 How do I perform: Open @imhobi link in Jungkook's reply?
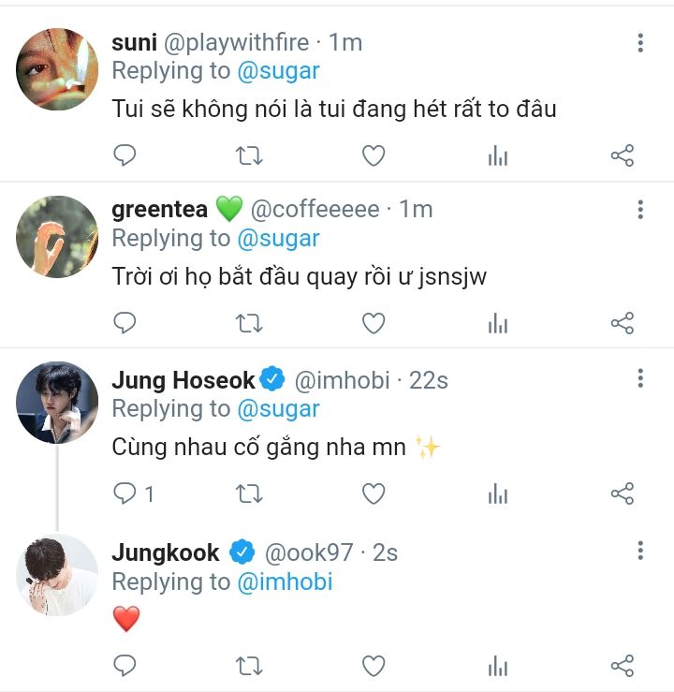(x=286, y=582)
